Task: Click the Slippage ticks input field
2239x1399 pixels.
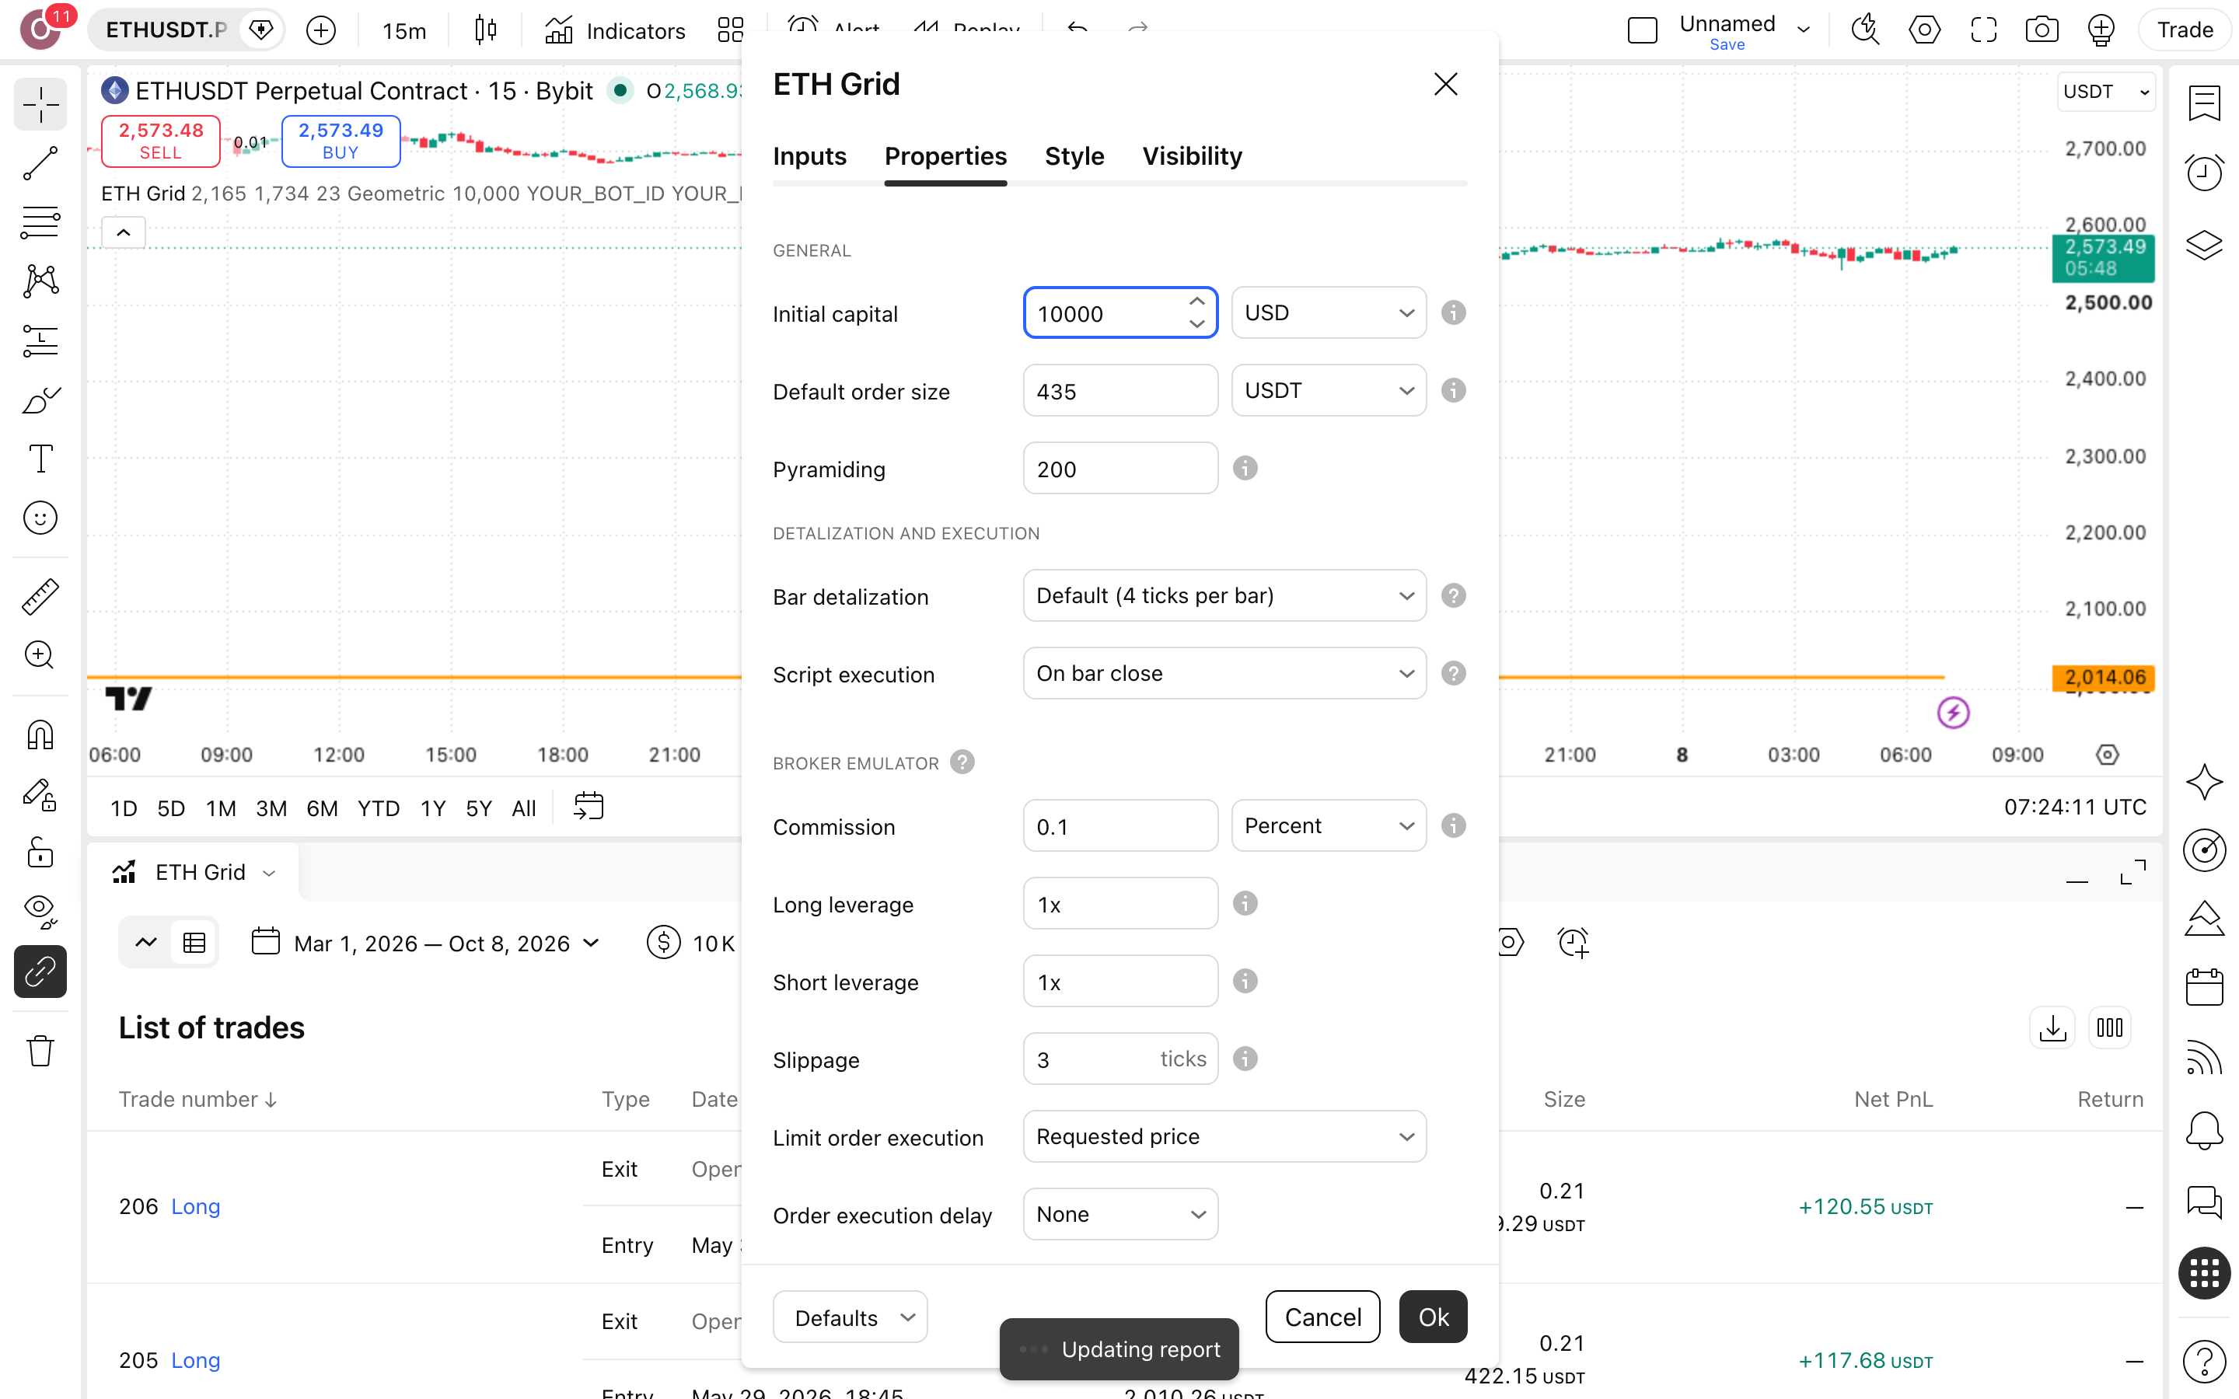Action: click(x=1120, y=1059)
